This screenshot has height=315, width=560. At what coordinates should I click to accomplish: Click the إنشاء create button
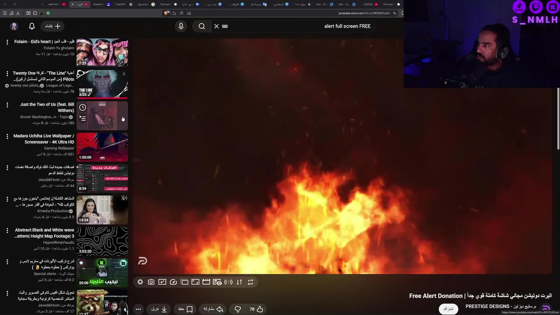(x=53, y=26)
